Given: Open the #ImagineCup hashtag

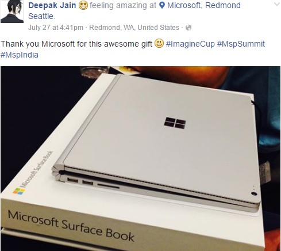Looking at the screenshot, I should pos(190,44).
